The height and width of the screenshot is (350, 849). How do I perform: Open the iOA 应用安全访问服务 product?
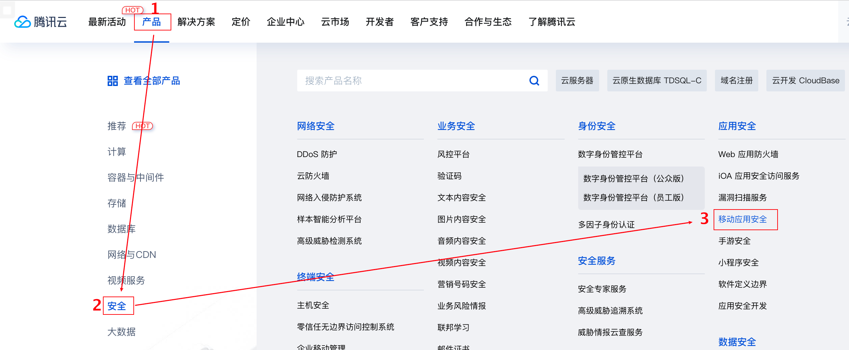(x=759, y=176)
